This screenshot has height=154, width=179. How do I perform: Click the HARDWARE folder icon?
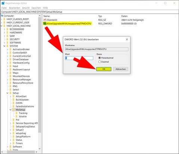tap(7, 32)
